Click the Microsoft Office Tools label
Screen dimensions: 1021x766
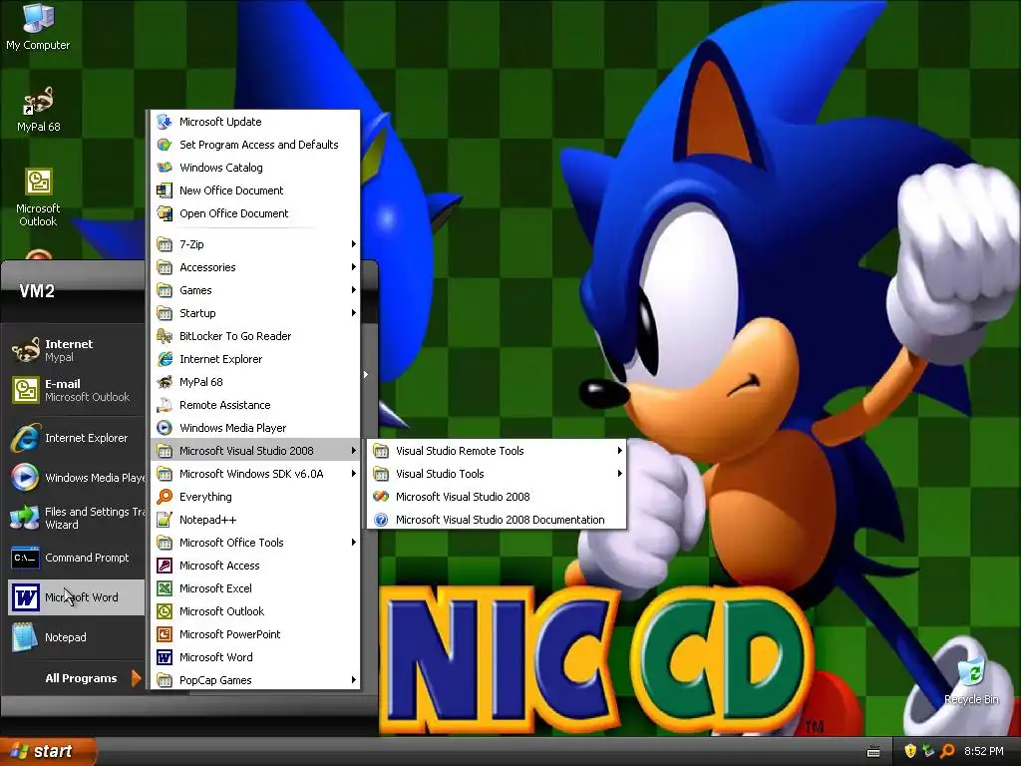(x=231, y=543)
